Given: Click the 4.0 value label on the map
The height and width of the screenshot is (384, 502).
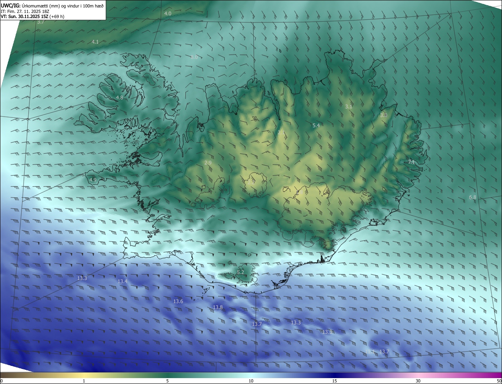Looking at the screenshot, I should coord(168,13).
